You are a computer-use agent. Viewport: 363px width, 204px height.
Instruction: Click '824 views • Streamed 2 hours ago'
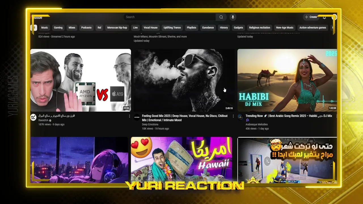point(56,37)
